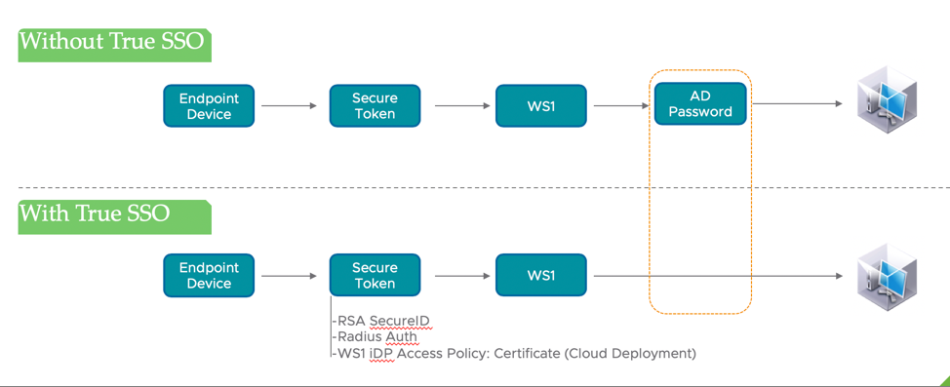The image size is (950, 387).
Task: Select the Endpoint Device box without True SSO
Action: [x=209, y=106]
